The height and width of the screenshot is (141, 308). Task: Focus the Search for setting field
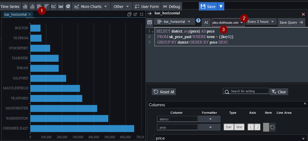(x=246, y=91)
